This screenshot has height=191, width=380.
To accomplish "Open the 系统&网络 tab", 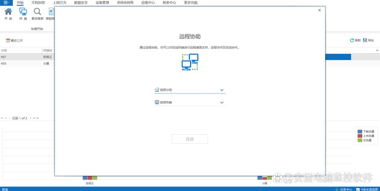I will coord(125,2).
